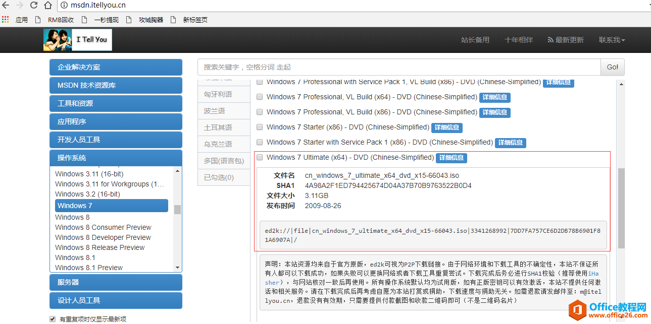Open the browser home icon

[x=48, y=6]
